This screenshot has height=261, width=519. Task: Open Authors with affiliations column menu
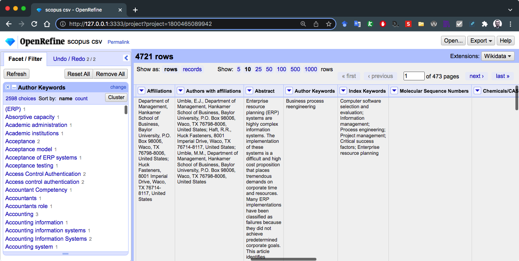[x=180, y=91]
